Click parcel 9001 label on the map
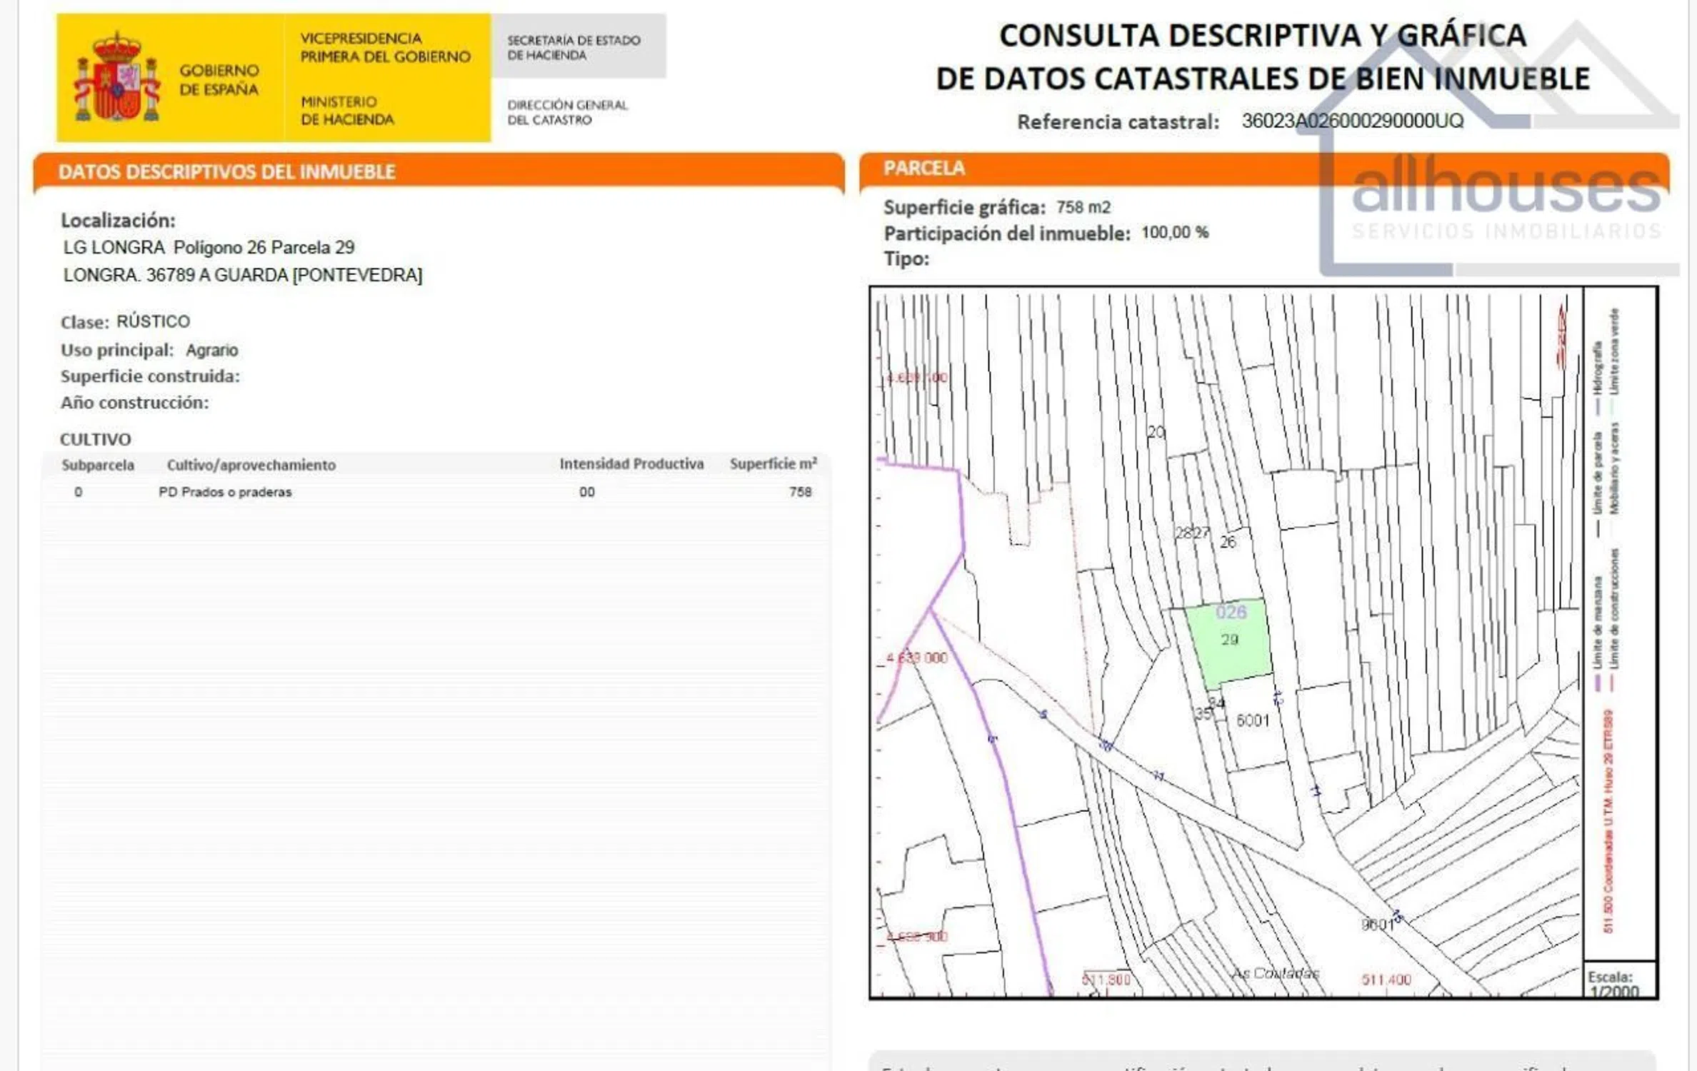Screen dimensions: 1697x1071 (1377, 925)
